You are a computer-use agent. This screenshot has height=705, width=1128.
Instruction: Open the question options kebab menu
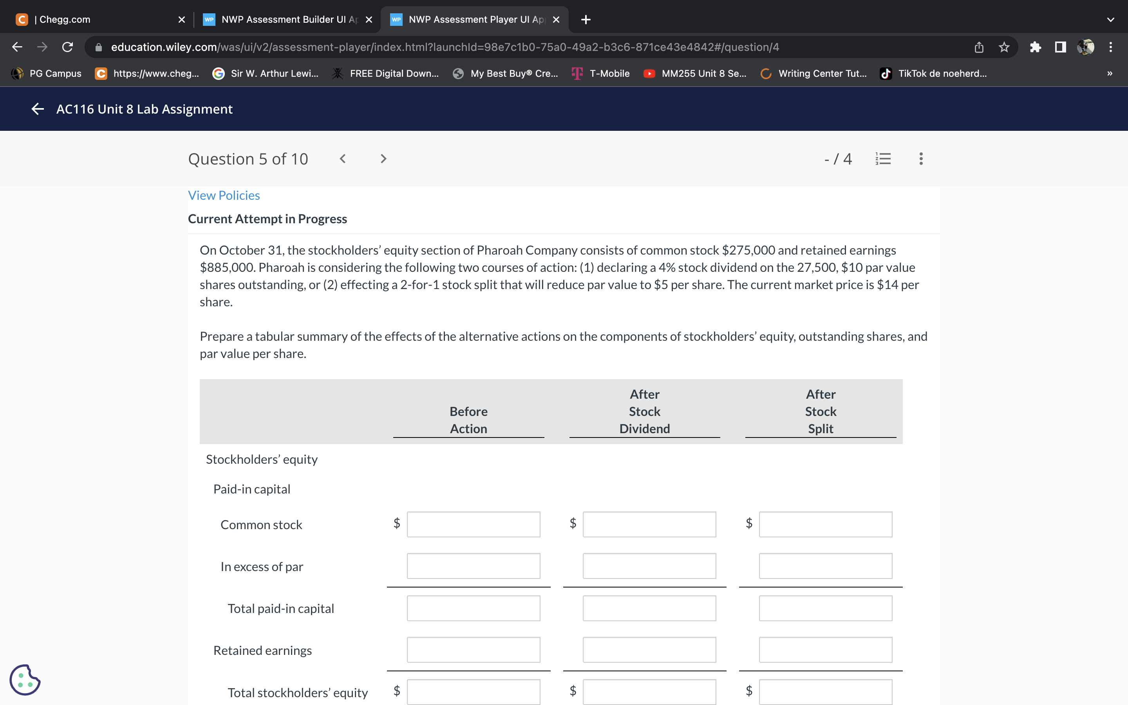[920, 159]
